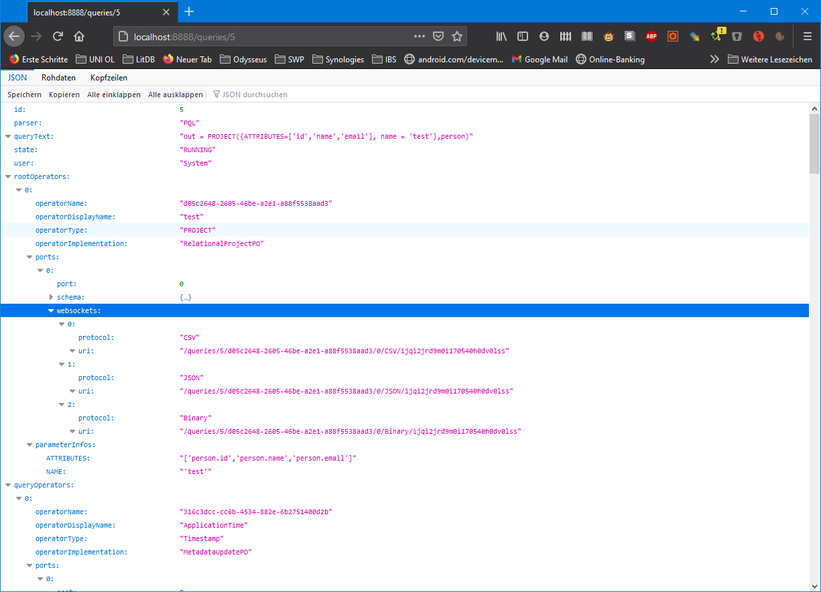Open the Firefox library icon
Screen dimensions: 821x592
[x=501, y=36]
